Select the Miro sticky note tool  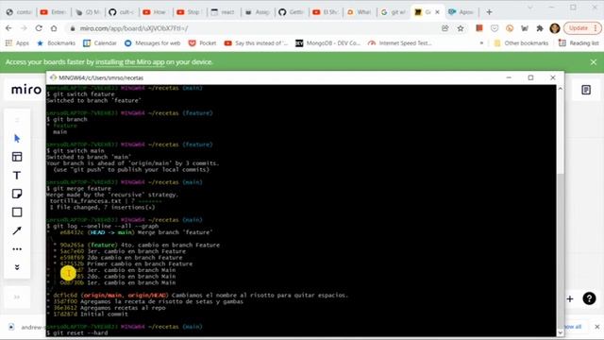point(17,194)
